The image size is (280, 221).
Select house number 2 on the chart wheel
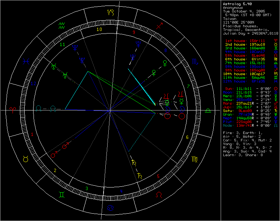click(x=55, y=171)
